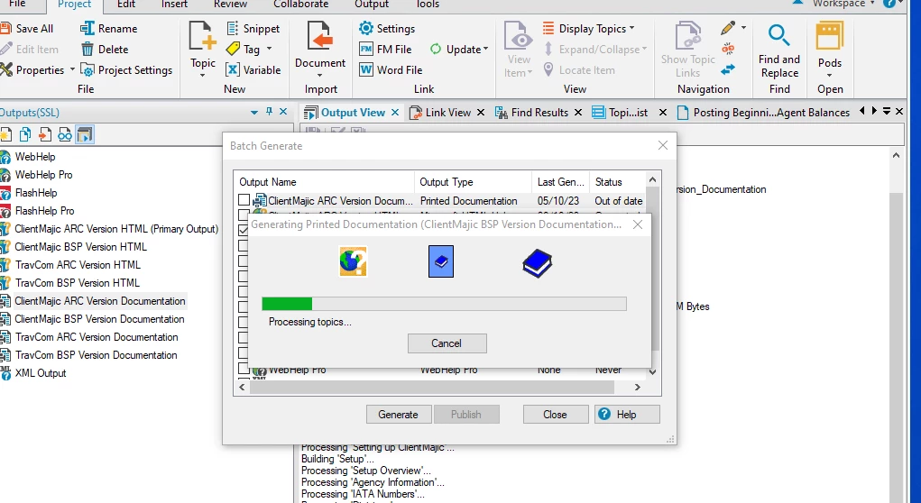Click the pencil icon in Navigation group
The image size is (921, 503).
[x=728, y=28]
